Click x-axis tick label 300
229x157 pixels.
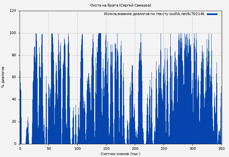[192, 148]
